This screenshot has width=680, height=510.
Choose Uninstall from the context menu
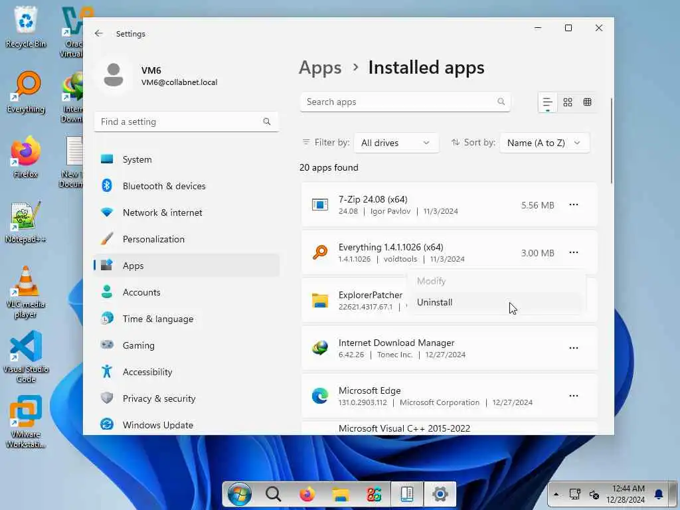[496, 302]
